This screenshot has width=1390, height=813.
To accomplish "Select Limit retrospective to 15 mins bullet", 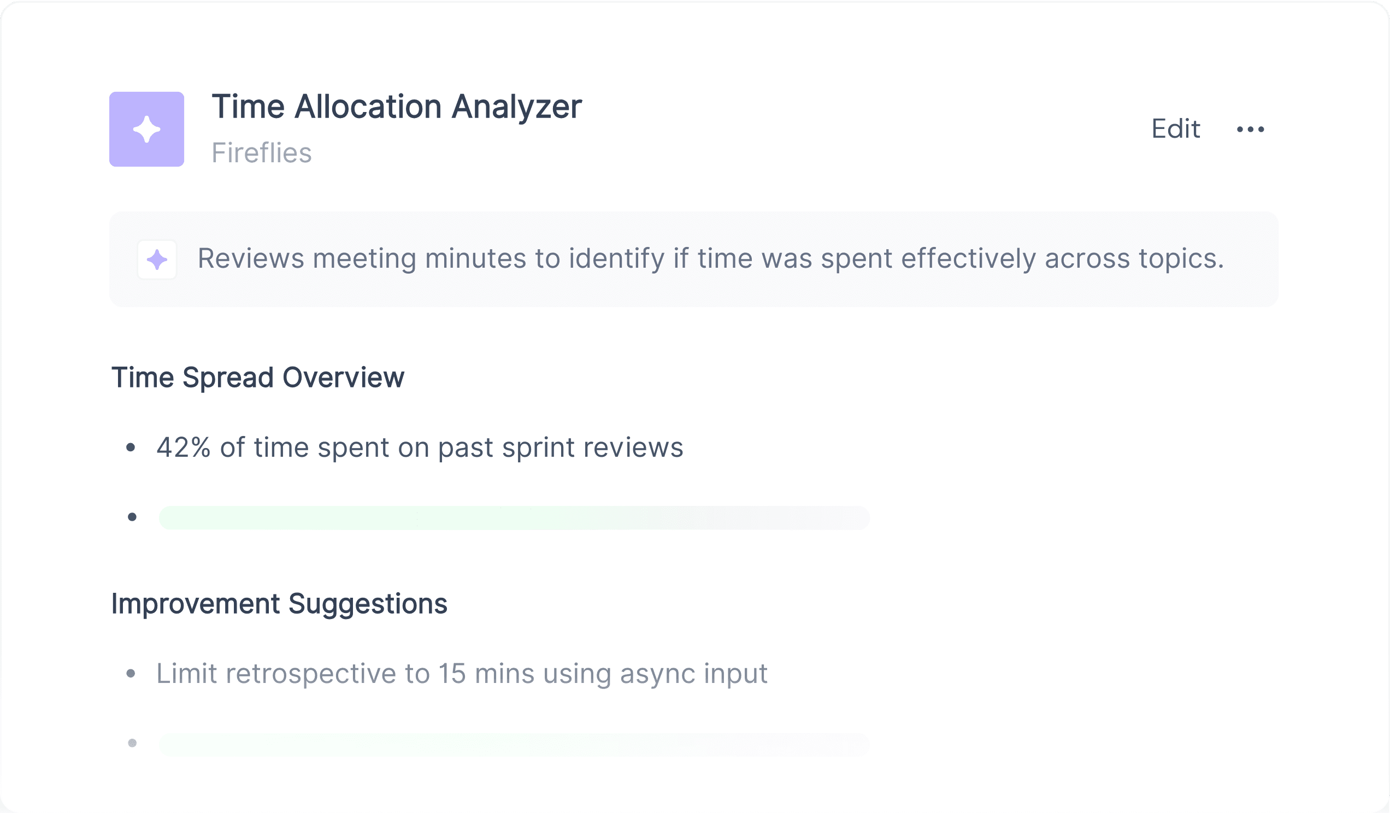I will point(462,674).
